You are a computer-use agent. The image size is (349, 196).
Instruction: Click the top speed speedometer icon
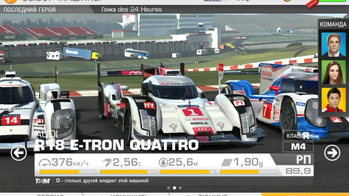pos(44,163)
